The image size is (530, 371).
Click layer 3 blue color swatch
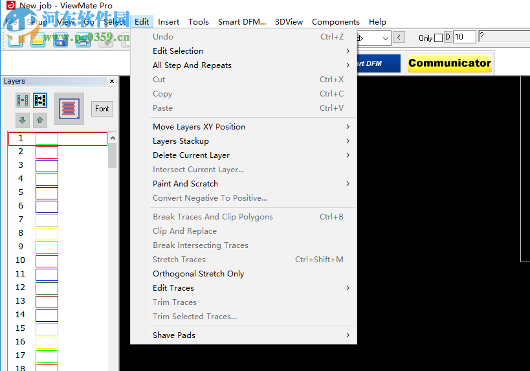[47, 166]
